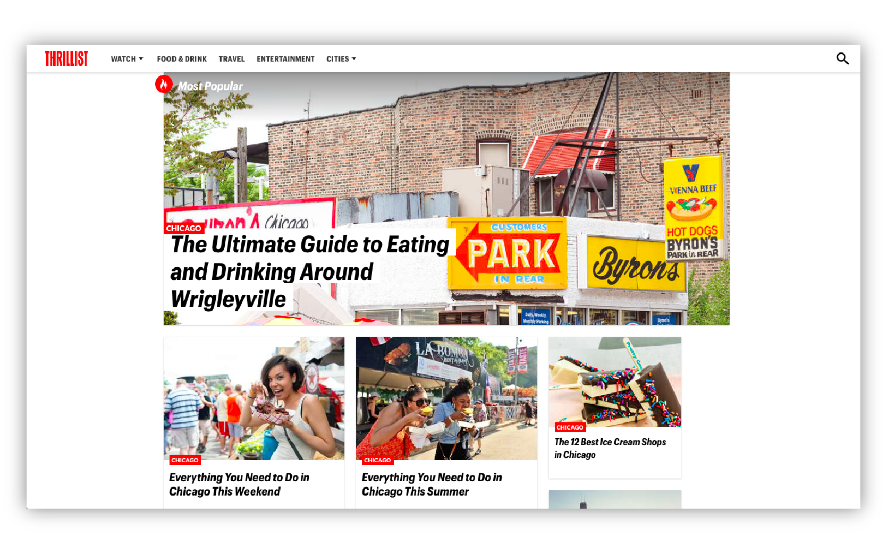The width and height of the screenshot is (887, 554).
Task: Click the ice cream bars thumbnail
Action: pyautogui.click(x=615, y=381)
